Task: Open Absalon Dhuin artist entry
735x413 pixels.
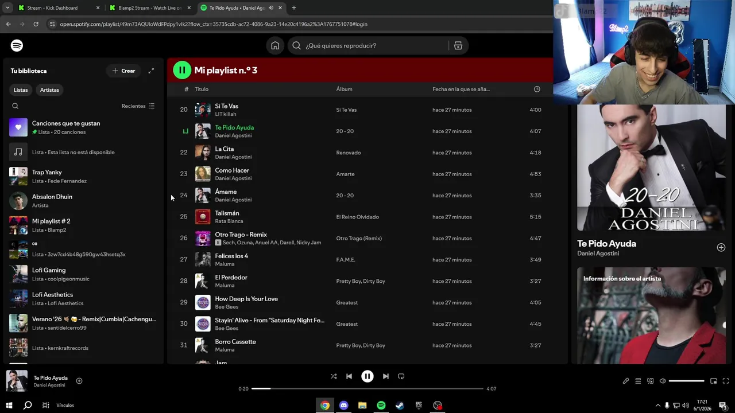Action: point(83,201)
